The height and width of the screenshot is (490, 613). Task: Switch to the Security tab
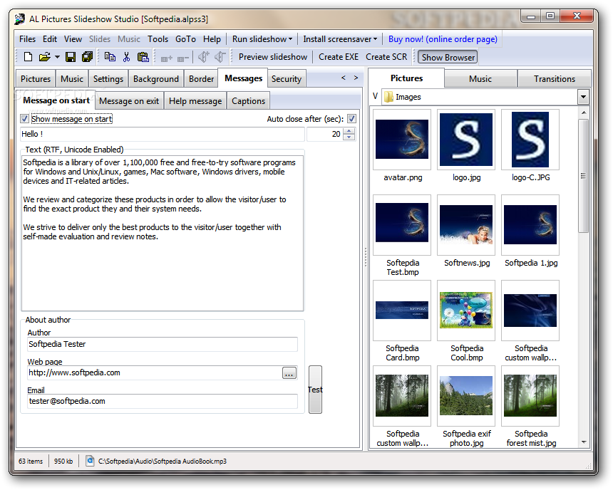click(x=287, y=79)
